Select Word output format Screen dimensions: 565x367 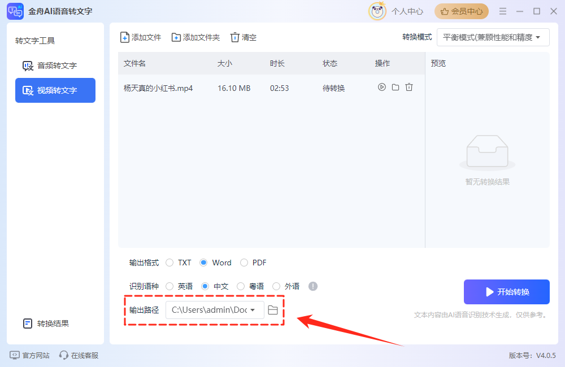(x=203, y=263)
